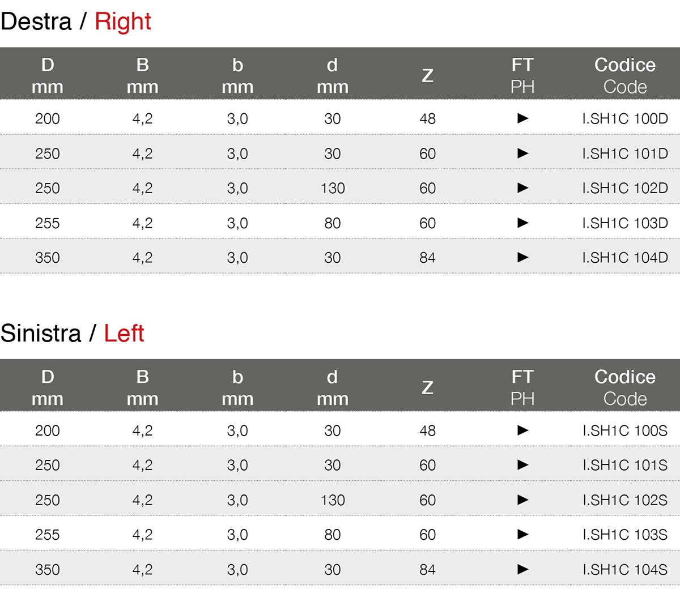Select product code I.SH1C 100D
The height and width of the screenshot is (593, 680).
coord(624,118)
